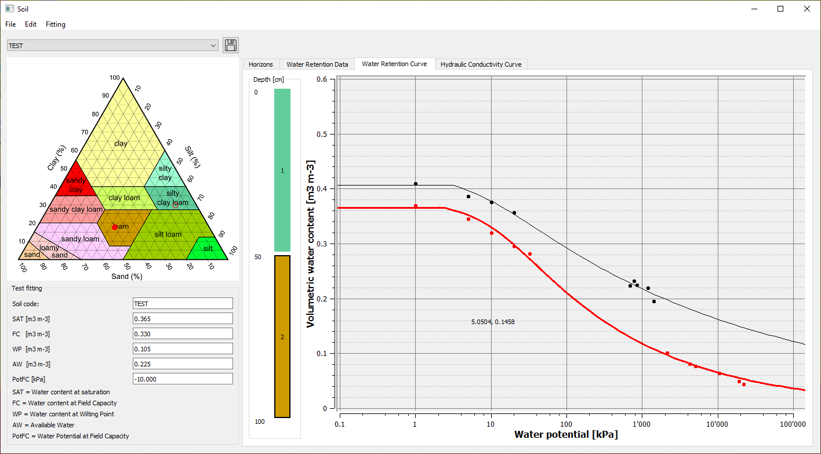The height and width of the screenshot is (454, 821).
Task: Switch to the Horizons tab
Action: pos(261,64)
